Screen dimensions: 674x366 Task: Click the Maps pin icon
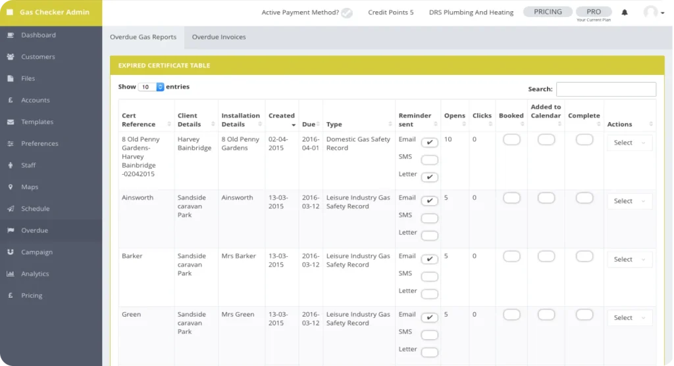pos(11,187)
